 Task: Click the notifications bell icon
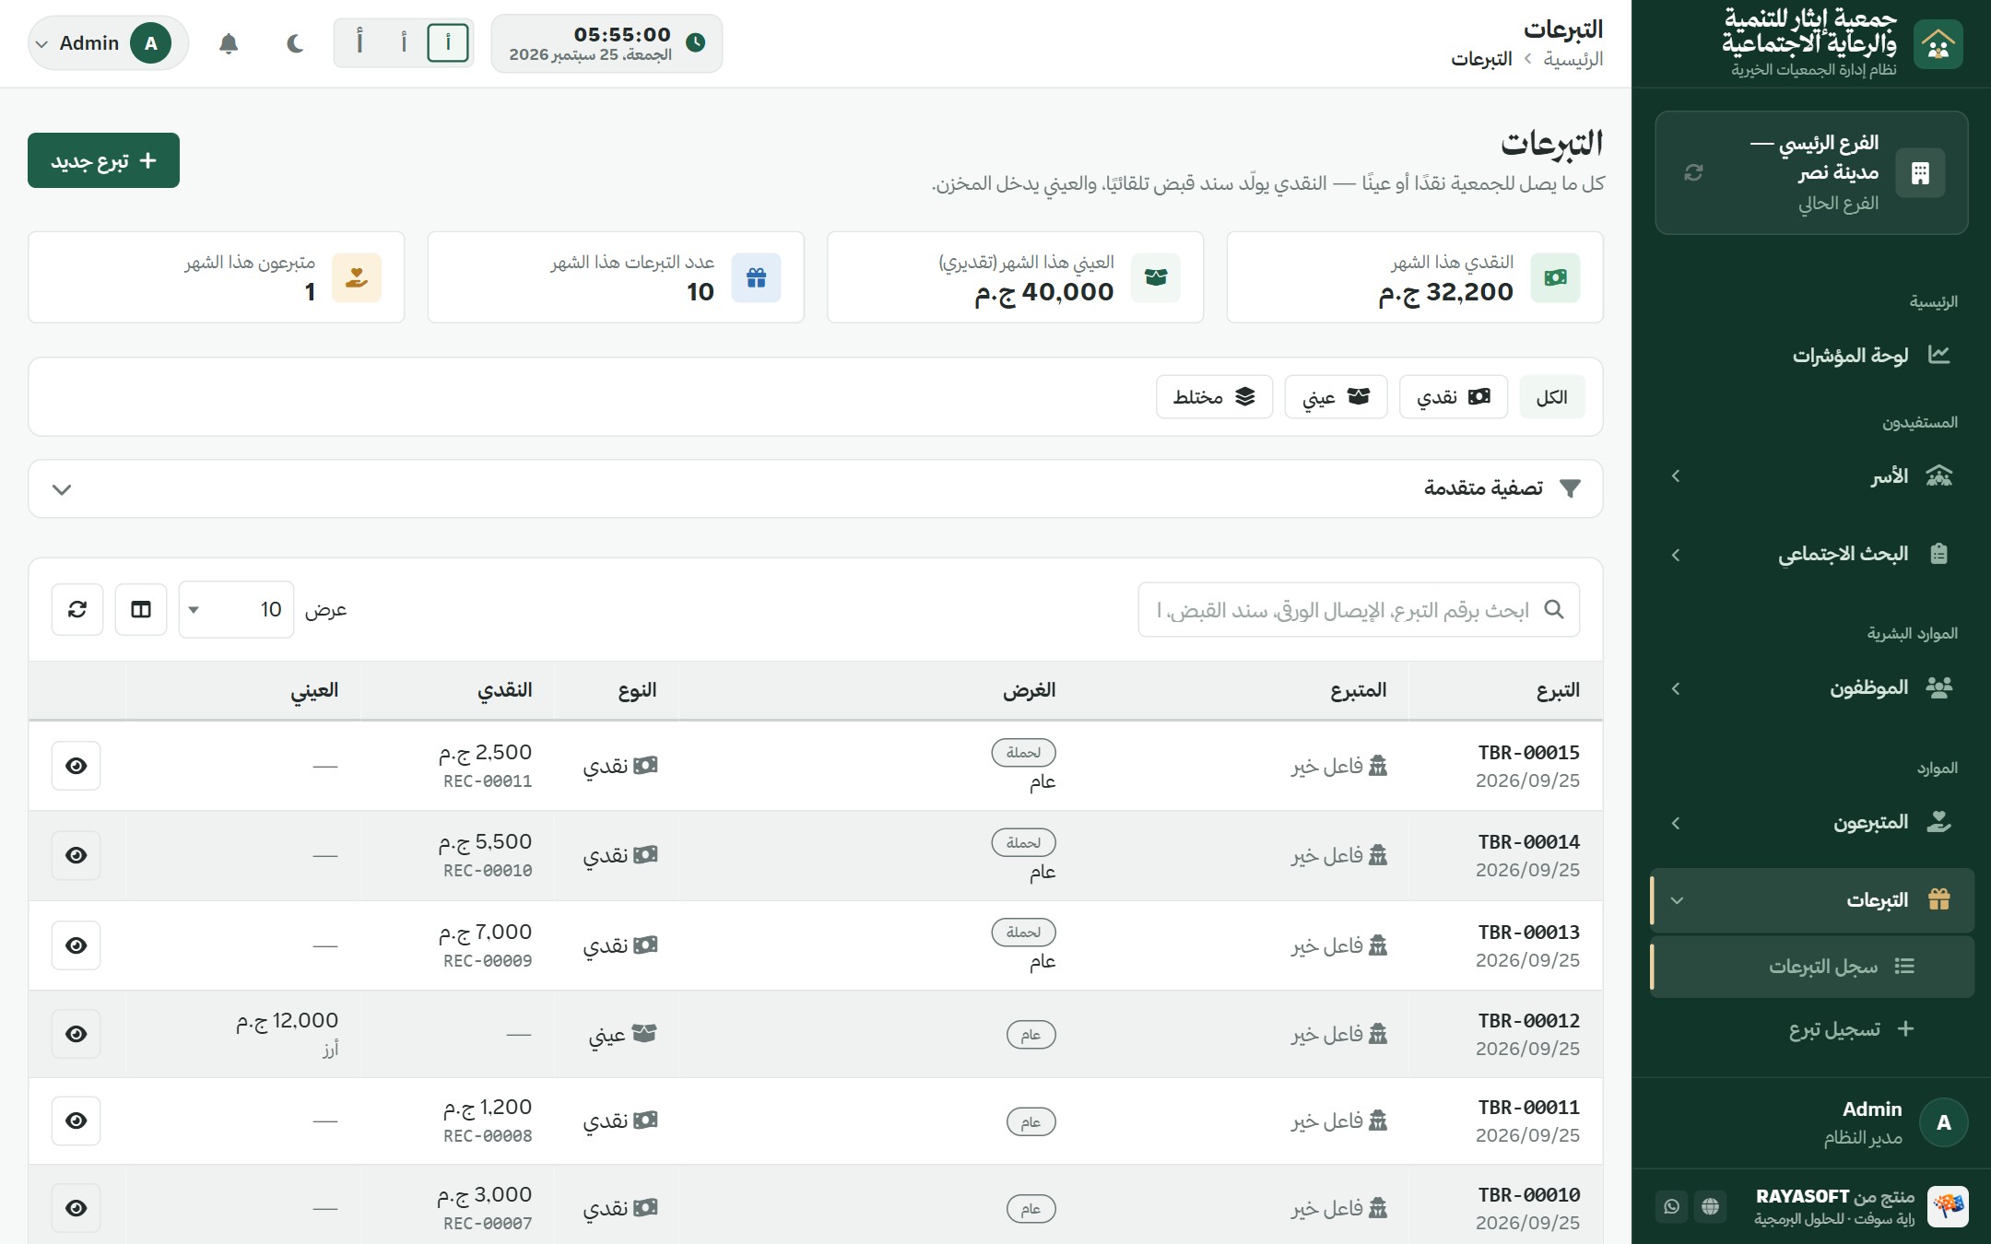pyautogui.click(x=229, y=43)
